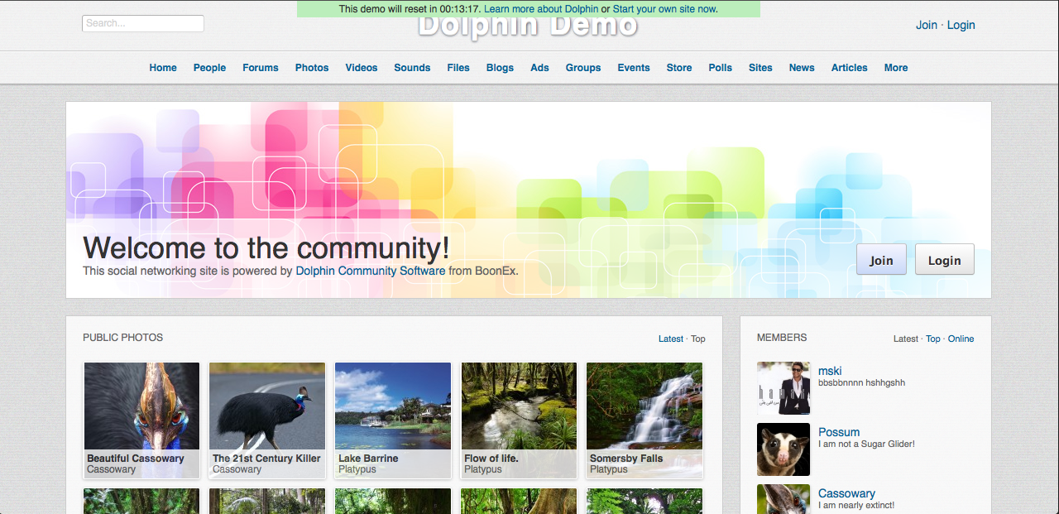The height and width of the screenshot is (514, 1059).
Task: Open the Somersby Falls waterfall photo
Action: [645, 406]
